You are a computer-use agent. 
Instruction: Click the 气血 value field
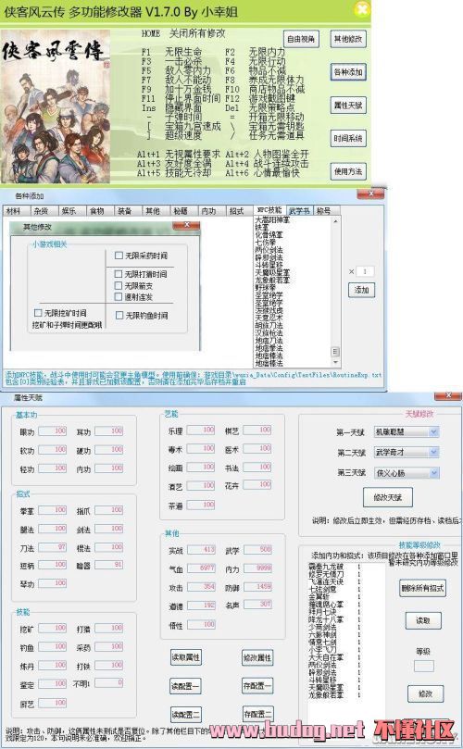201,568
